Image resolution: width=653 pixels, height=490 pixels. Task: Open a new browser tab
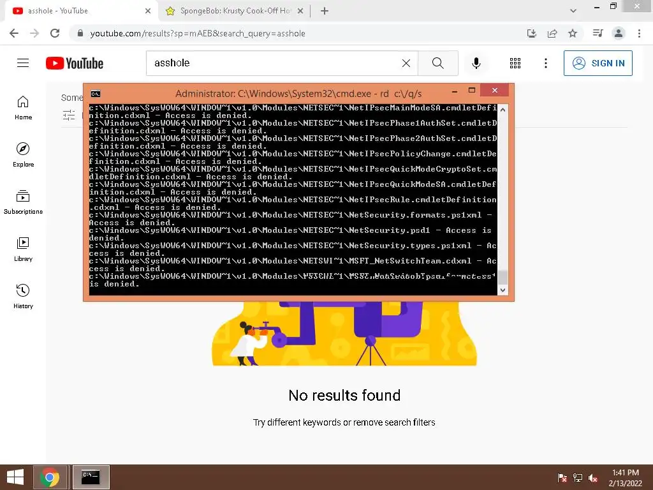tap(325, 11)
